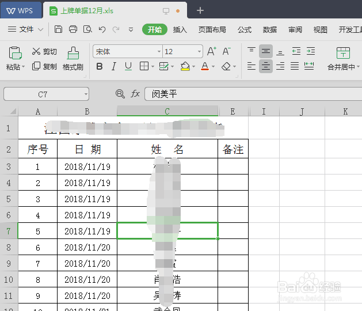Open the Clear eraser dropdown arrow
The height and width of the screenshot is (311, 362).
pos(235,67)
